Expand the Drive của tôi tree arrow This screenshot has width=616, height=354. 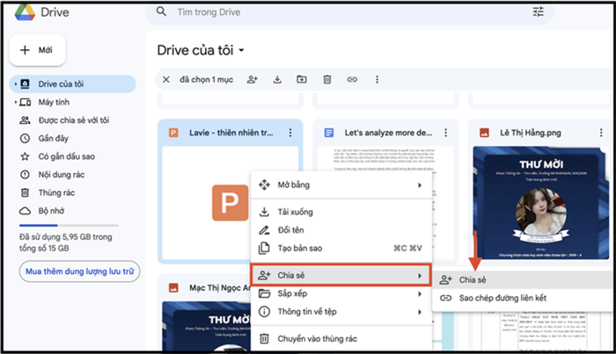(15, 84)
